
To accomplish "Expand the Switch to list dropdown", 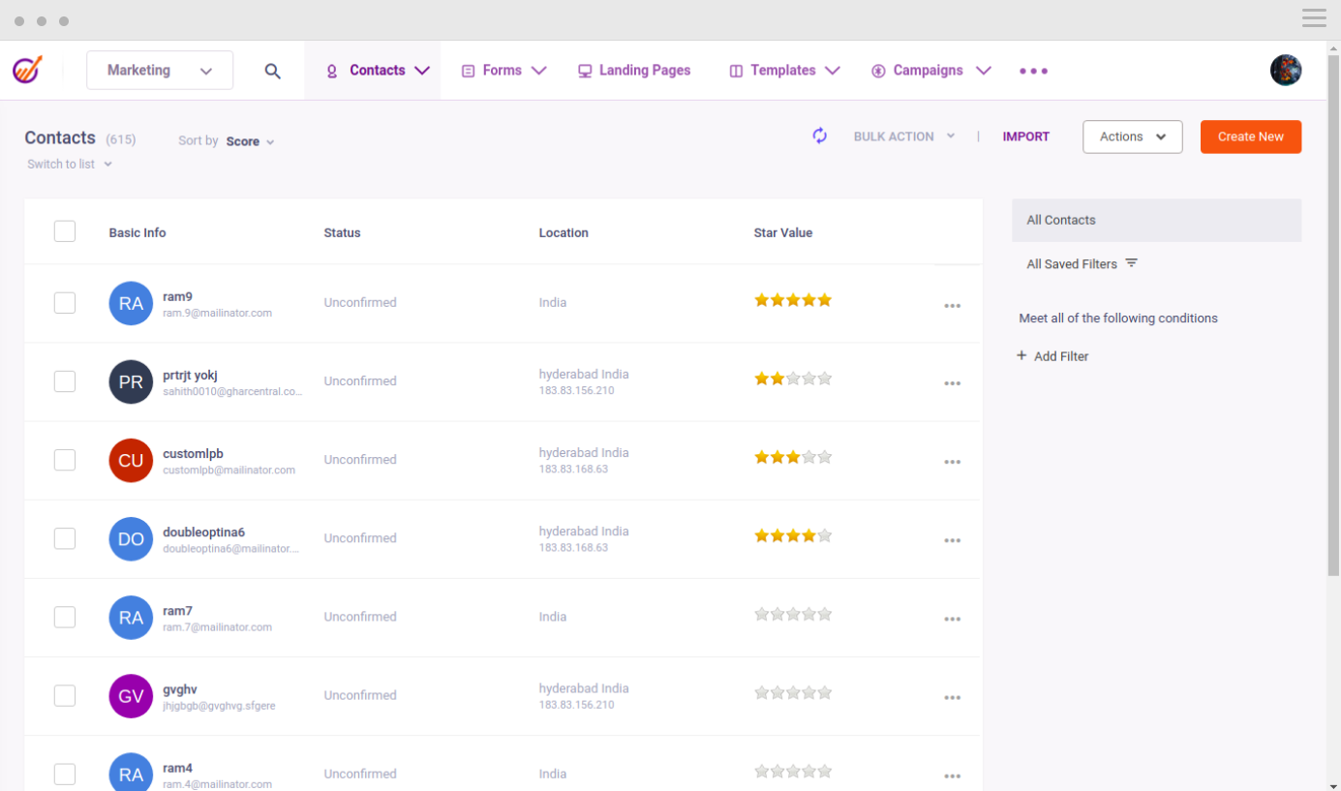I will (x=70, y=164).
